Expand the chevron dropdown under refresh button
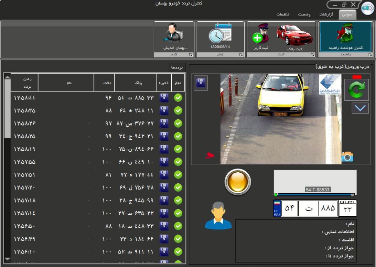The image size is (376, 267). click(x=360, y=108)
